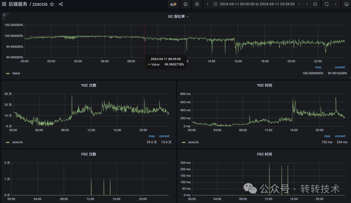Screen dimensions: 351x203
Task: Click the add panel icon
Action: click(173, 4)
